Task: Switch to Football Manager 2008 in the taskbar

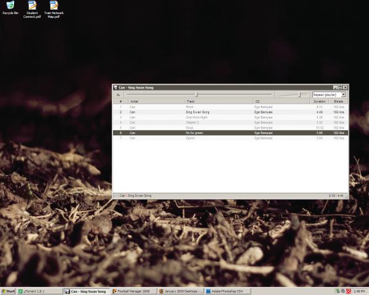Action: (133, 291)
